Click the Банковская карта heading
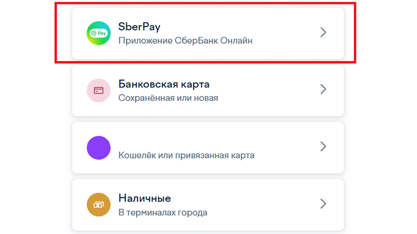 164,84
